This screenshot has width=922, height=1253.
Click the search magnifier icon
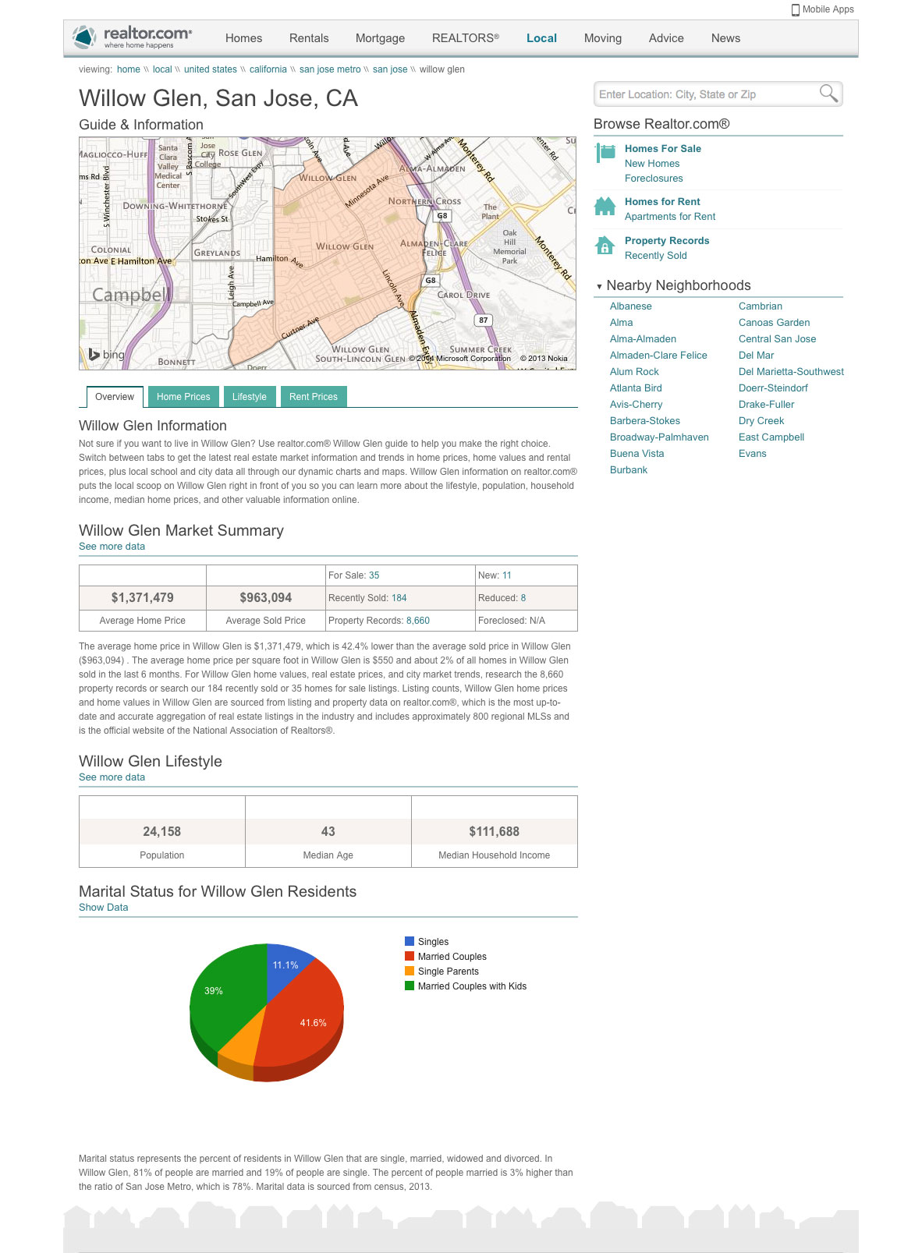coord(828,94)
